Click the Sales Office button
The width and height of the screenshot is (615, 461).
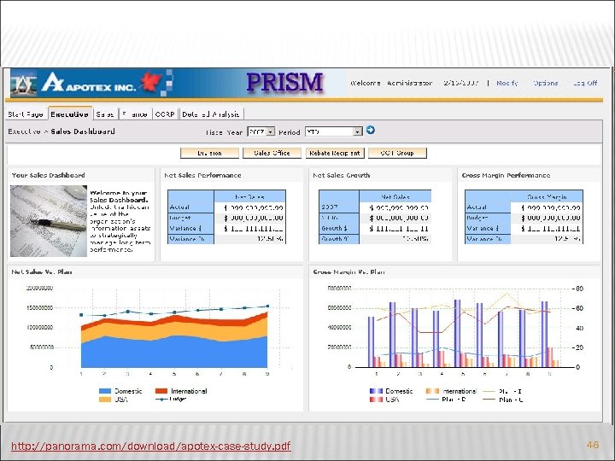pos(272,153)
